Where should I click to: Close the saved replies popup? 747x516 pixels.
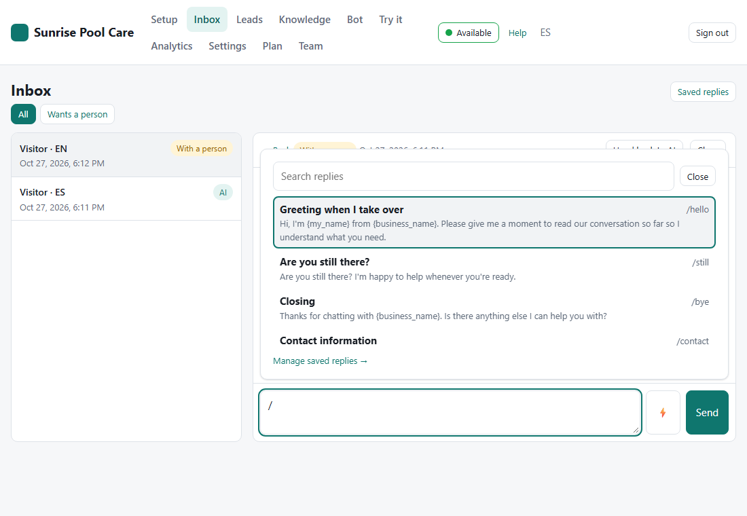697,177
